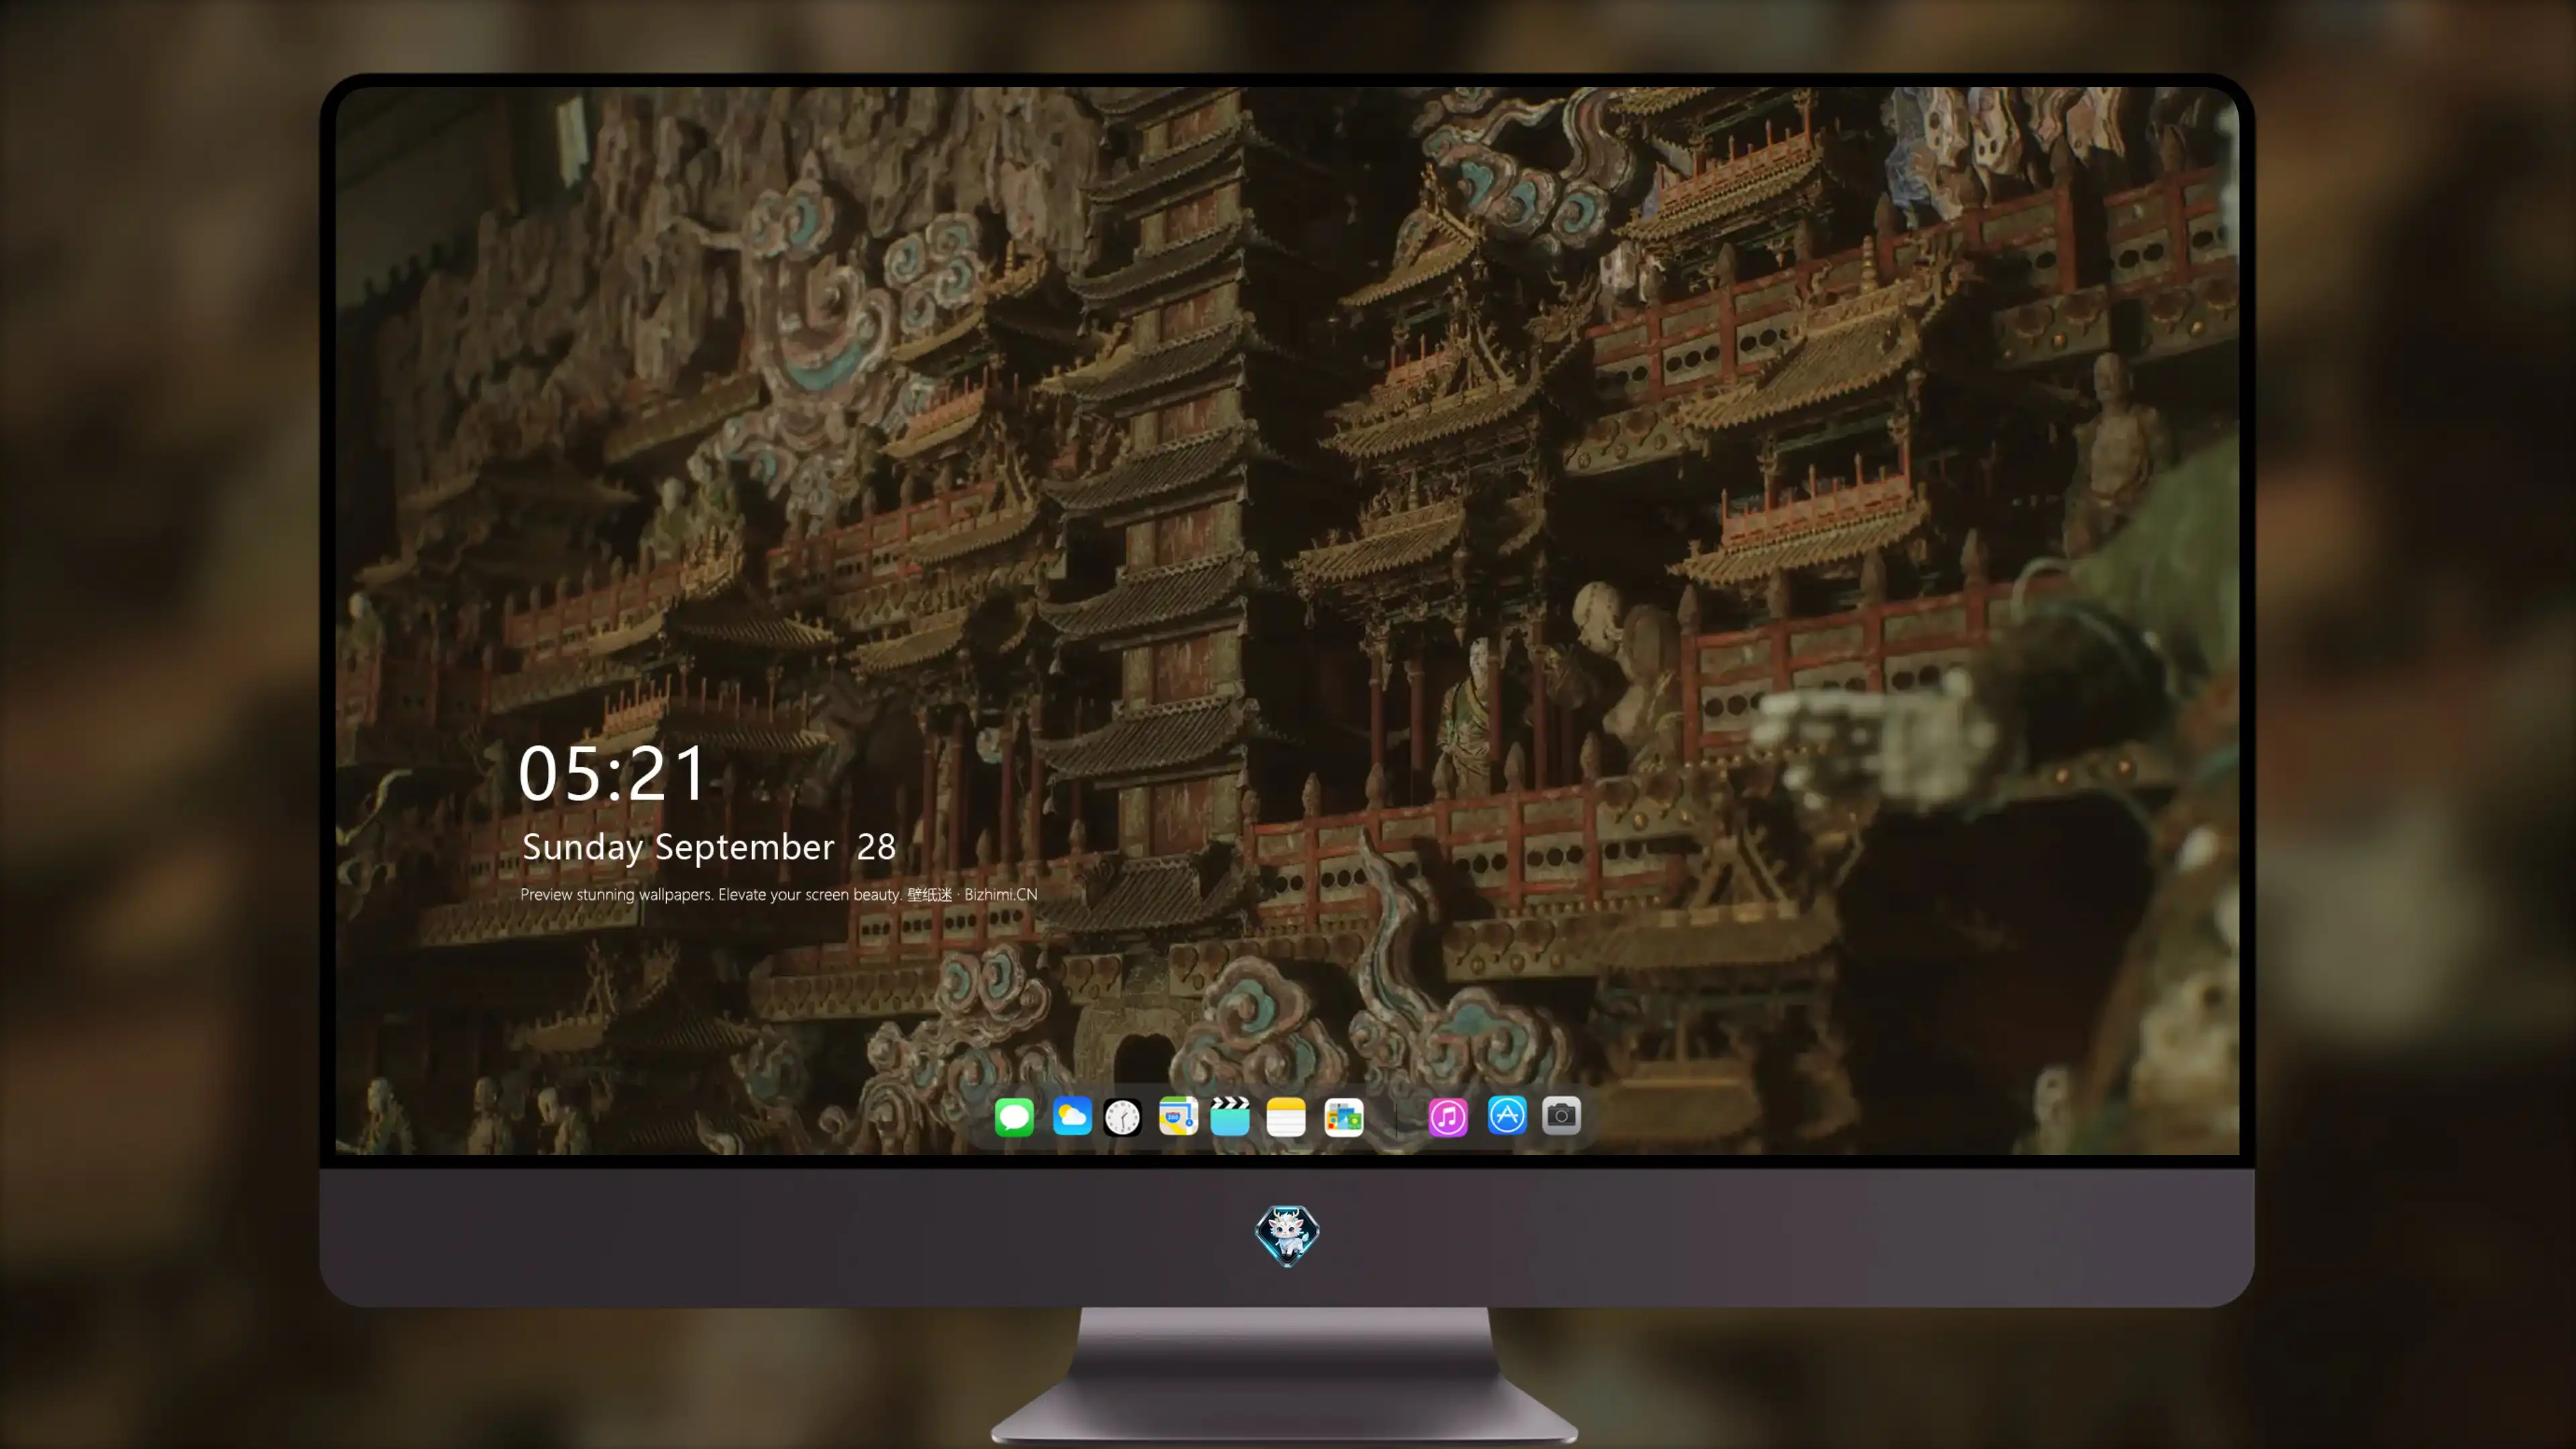Open the Weather app in the dock

(x=1072, y=1117)
